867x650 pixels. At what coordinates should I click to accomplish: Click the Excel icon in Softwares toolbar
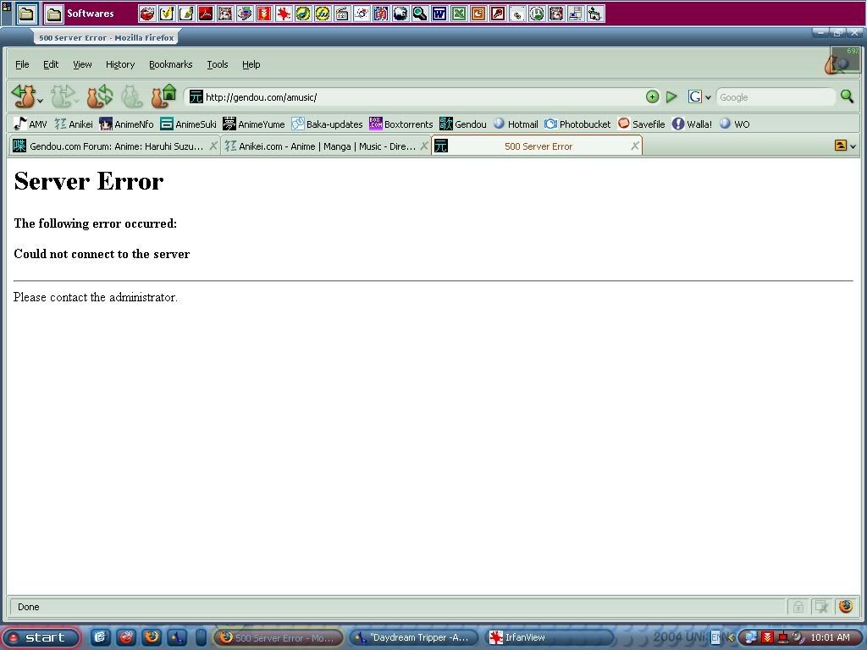coord(459,14)
